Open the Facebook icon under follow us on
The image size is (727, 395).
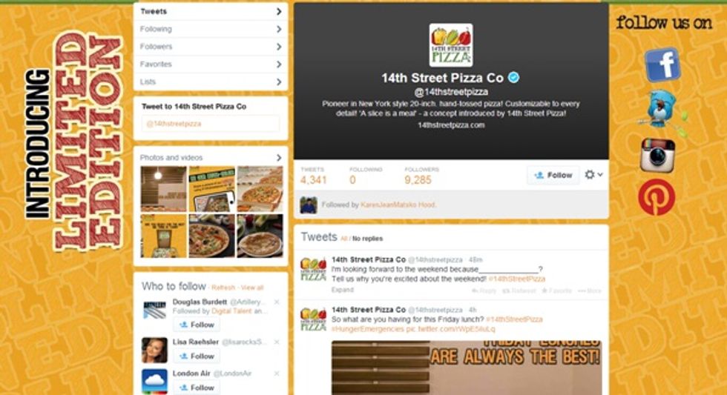coord(662,64)
